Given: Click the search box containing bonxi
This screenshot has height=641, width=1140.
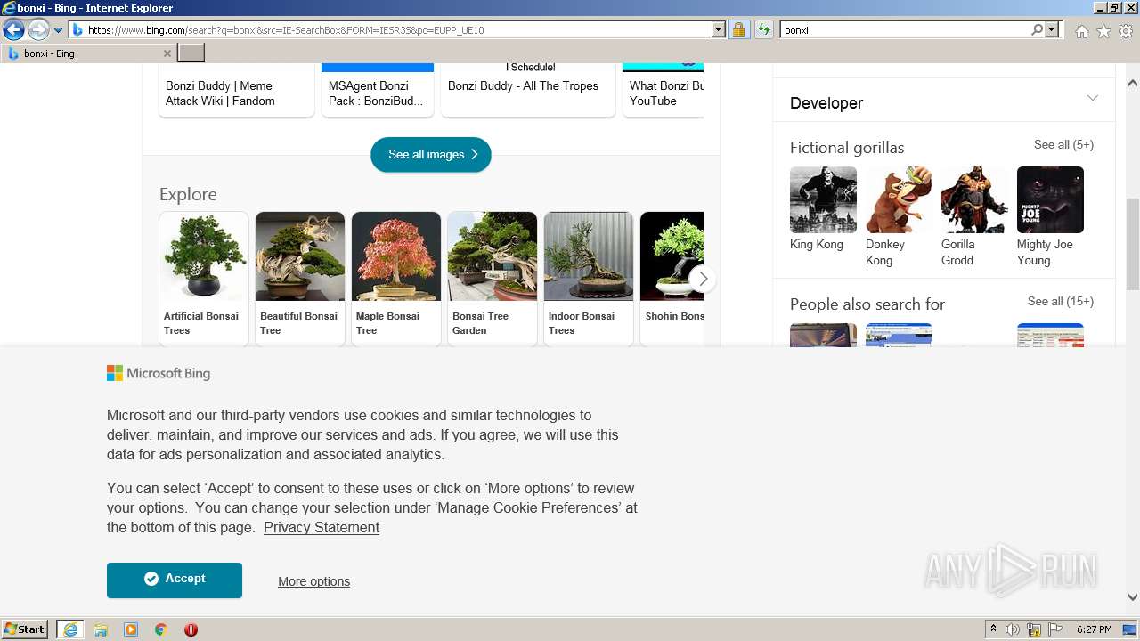Looking at the screenshot, I should point(905,30).
